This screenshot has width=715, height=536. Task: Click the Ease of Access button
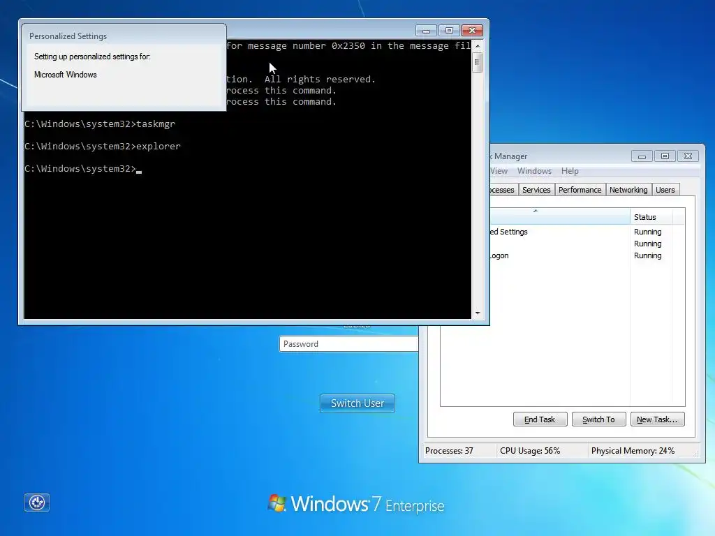click(37, 502)
